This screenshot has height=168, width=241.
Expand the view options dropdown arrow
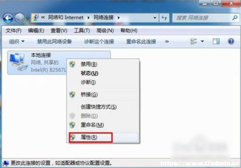point(202,41)
